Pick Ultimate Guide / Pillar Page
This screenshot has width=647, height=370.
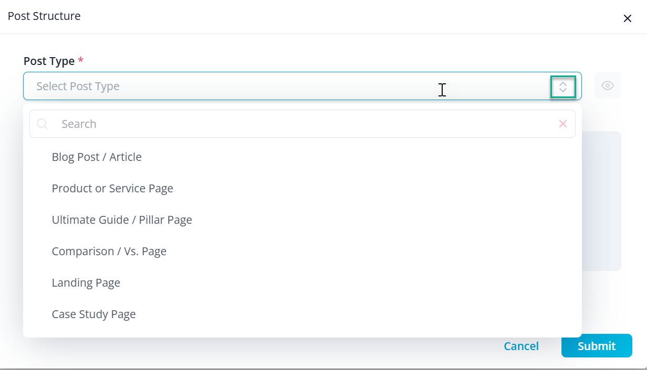(x=122, y=220)
